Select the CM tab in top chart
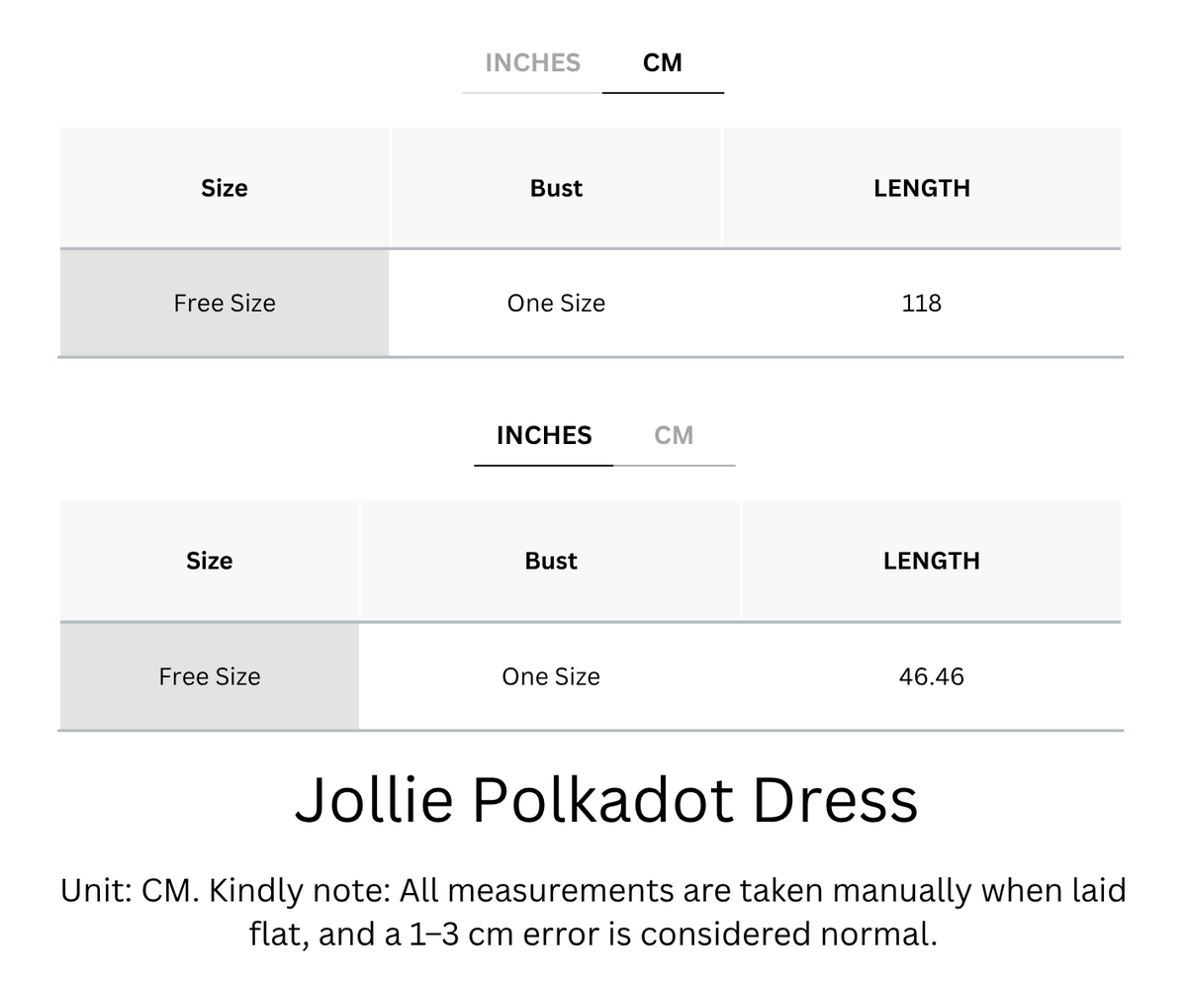1187x982 pixels. tap(662, 62)
